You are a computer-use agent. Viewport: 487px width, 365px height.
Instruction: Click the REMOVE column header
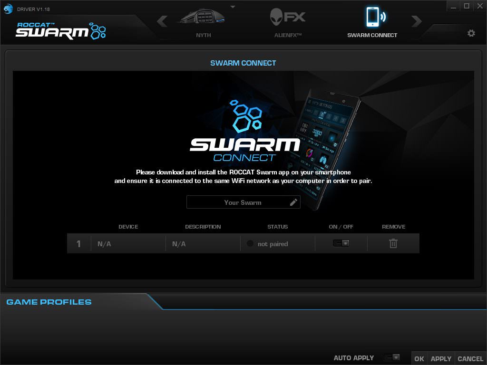click(393, 227)
